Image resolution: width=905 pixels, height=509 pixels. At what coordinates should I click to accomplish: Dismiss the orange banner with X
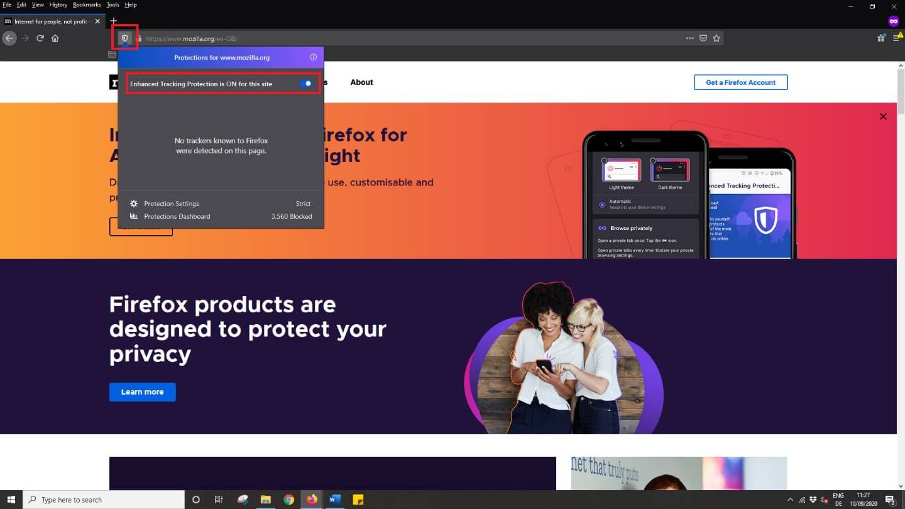click(x=883, y=116)
